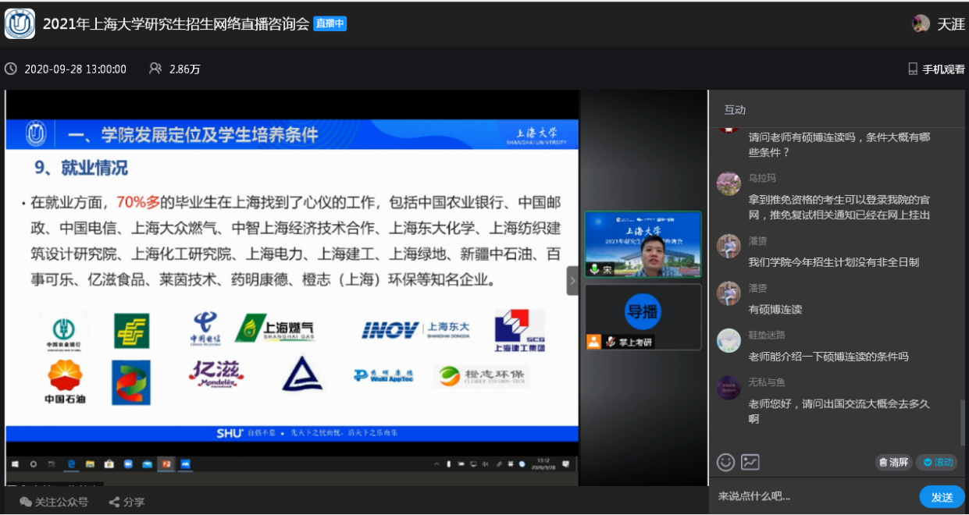Click the 来说点什么吧 chat input field

click(x=812, y=496)
